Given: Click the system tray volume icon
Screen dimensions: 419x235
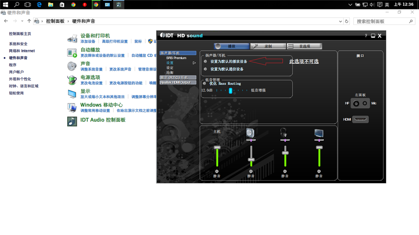Looking at the screenshot, I should pos(372,4).
